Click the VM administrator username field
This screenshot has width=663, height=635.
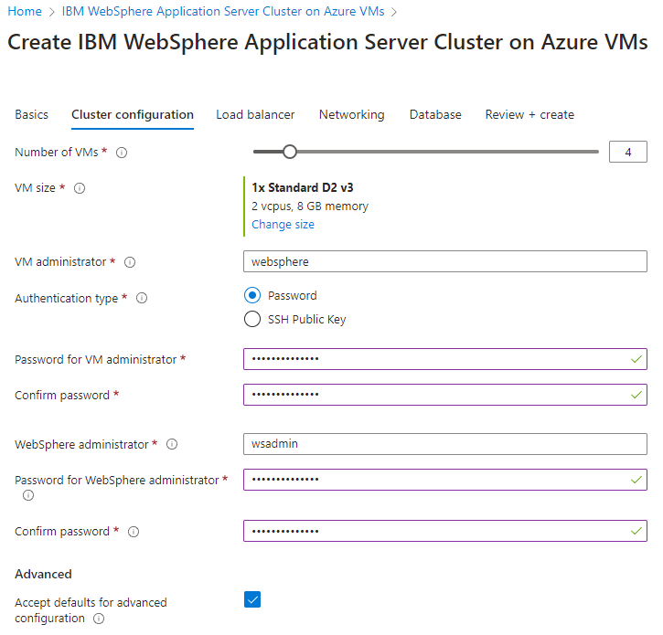pyautogui.click(x=444, y=262)
